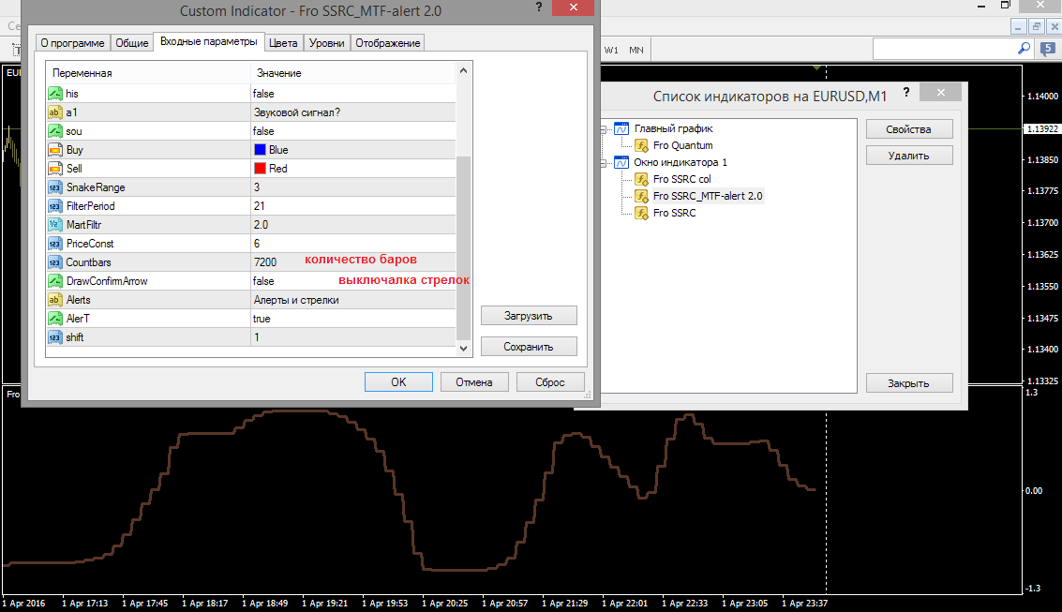Click the search input field in toolbar
Viewport: 1062px width, 612px height.
(x=945, y=49)
